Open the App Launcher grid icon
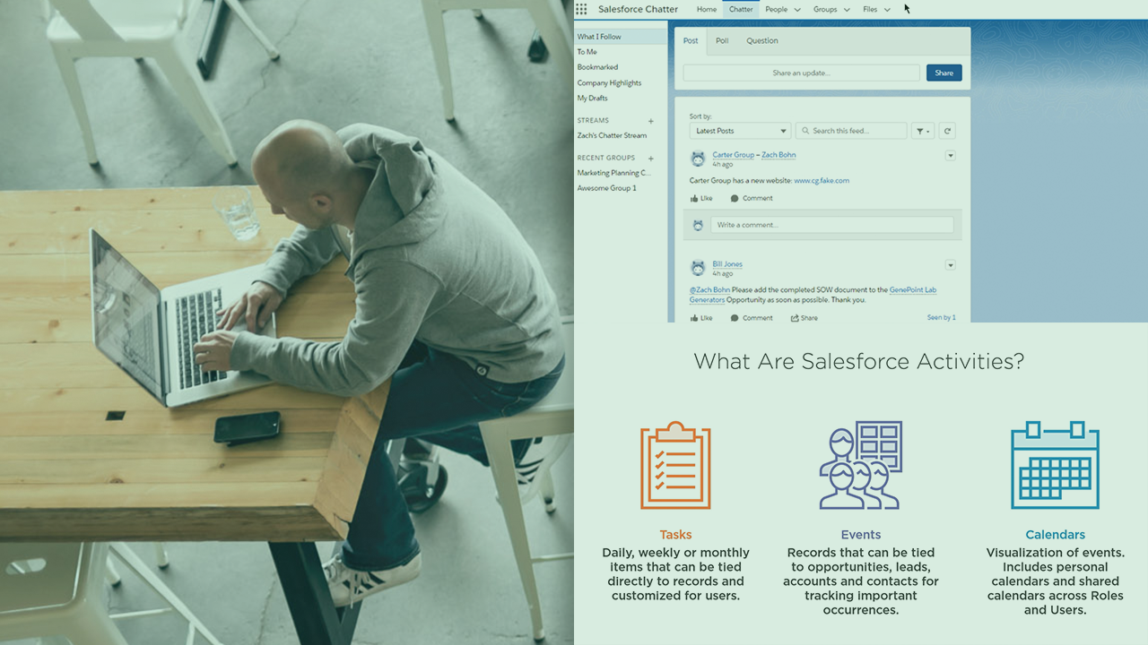The width and height of the screenshot is (1148, 645). click(x=581, y=9)
